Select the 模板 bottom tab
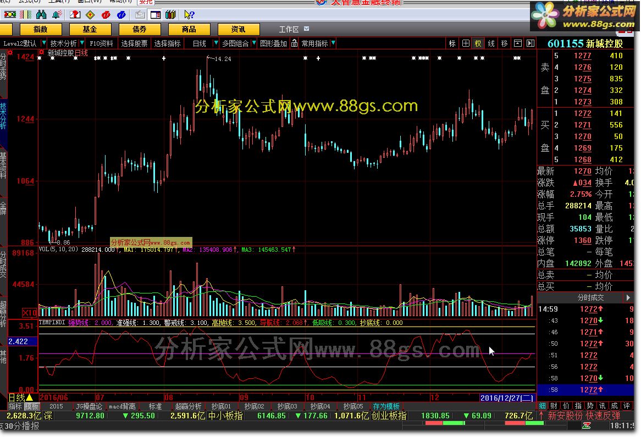 [31, 406]
